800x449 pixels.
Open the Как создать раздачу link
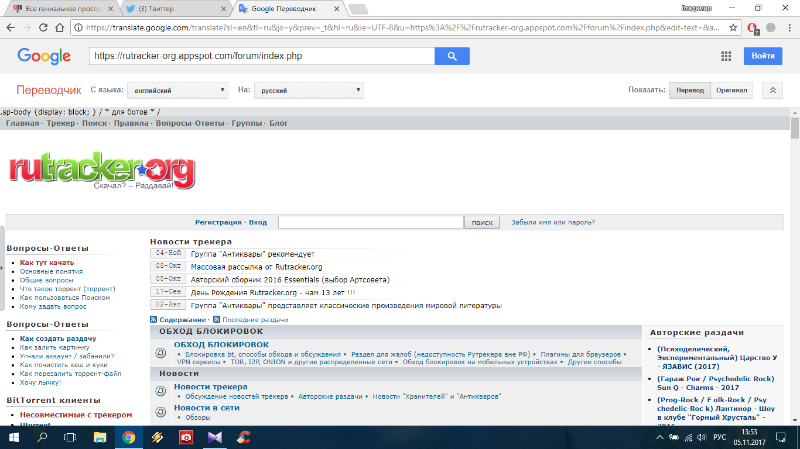click(58, 339)
